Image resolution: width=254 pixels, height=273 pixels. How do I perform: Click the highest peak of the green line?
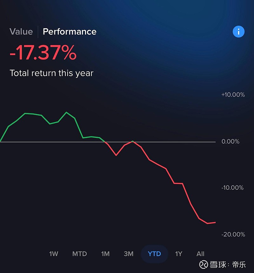(x=66, y=112)
